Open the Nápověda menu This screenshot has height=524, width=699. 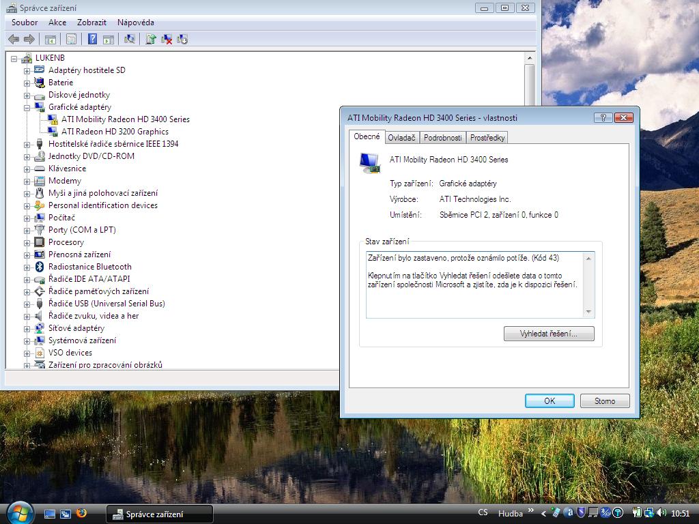136,23
